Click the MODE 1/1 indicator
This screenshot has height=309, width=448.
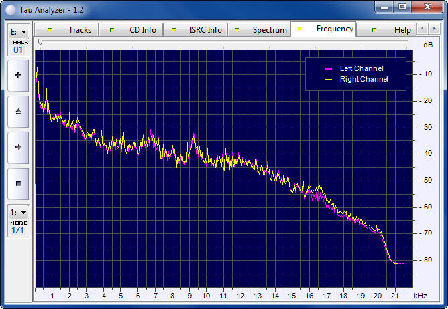(18, 227)
